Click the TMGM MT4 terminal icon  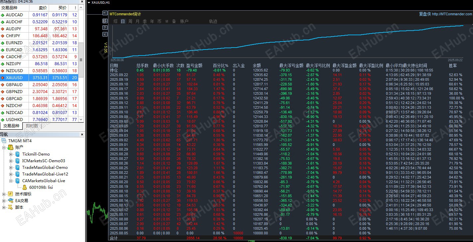click(x=4, y=141)
